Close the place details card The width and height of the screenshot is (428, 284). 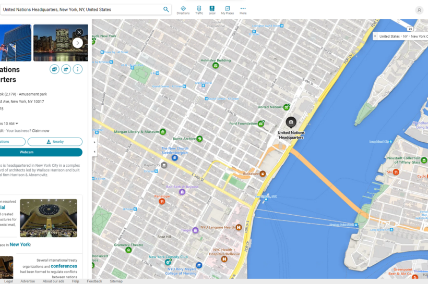click(x=79, y=32)
